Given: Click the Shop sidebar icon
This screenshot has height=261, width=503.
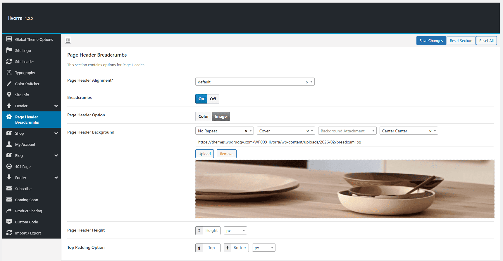Looking at the screenshot, I should [x=9, y=133].
